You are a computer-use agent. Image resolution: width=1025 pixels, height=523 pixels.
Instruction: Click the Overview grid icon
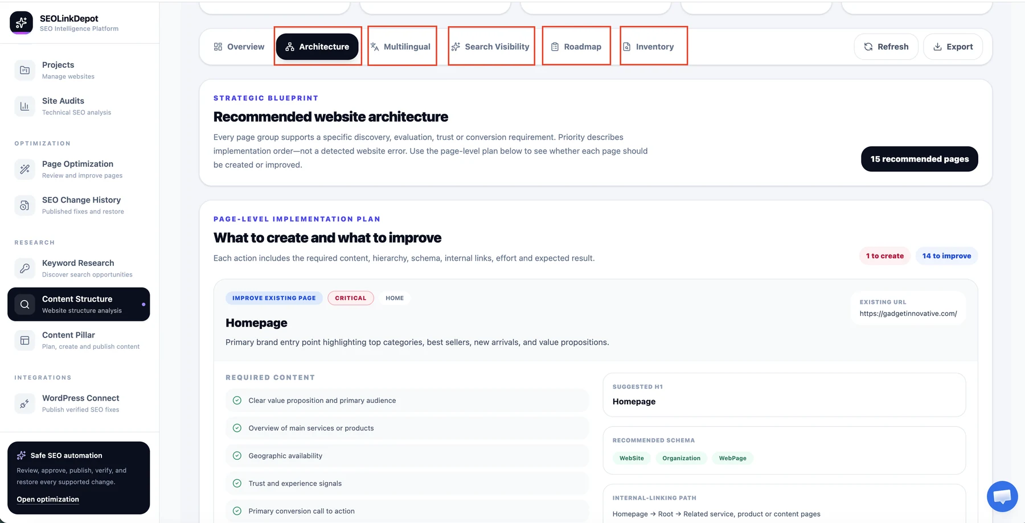coord(218,47)
